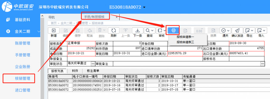Click 首页 in the breadcrumb
Image resolution: width=270 pixels, height=99 pixels.
pos(54,23)
